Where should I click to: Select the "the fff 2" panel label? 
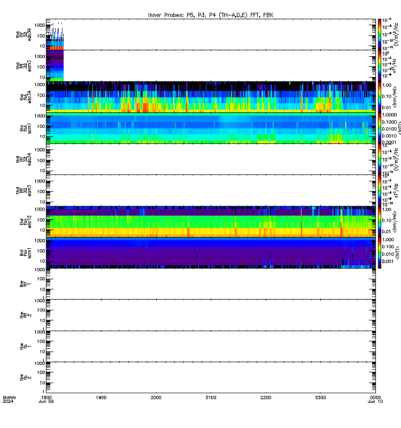(25, 315)
